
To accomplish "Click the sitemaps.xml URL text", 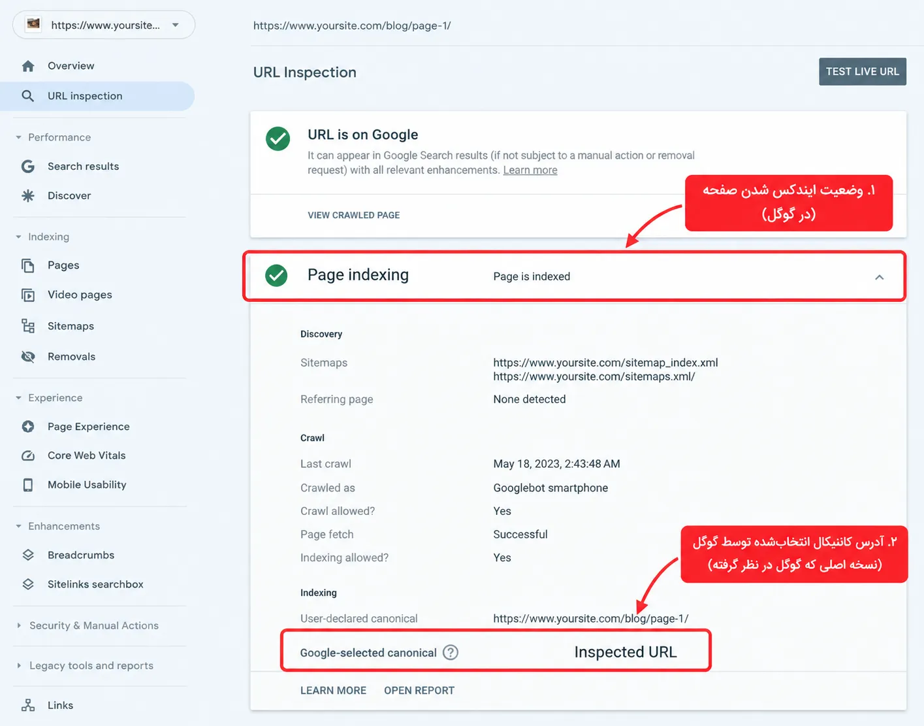I will pyautogui.click(x=594, y=376).
